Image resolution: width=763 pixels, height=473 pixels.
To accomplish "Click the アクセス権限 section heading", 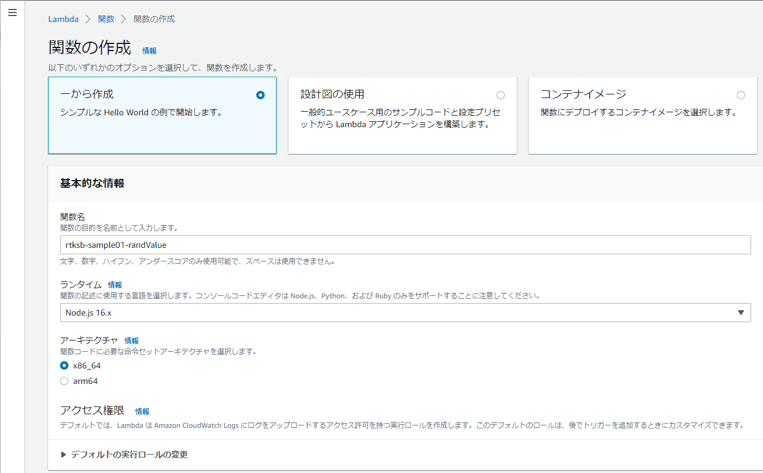I will click(92, 411).
